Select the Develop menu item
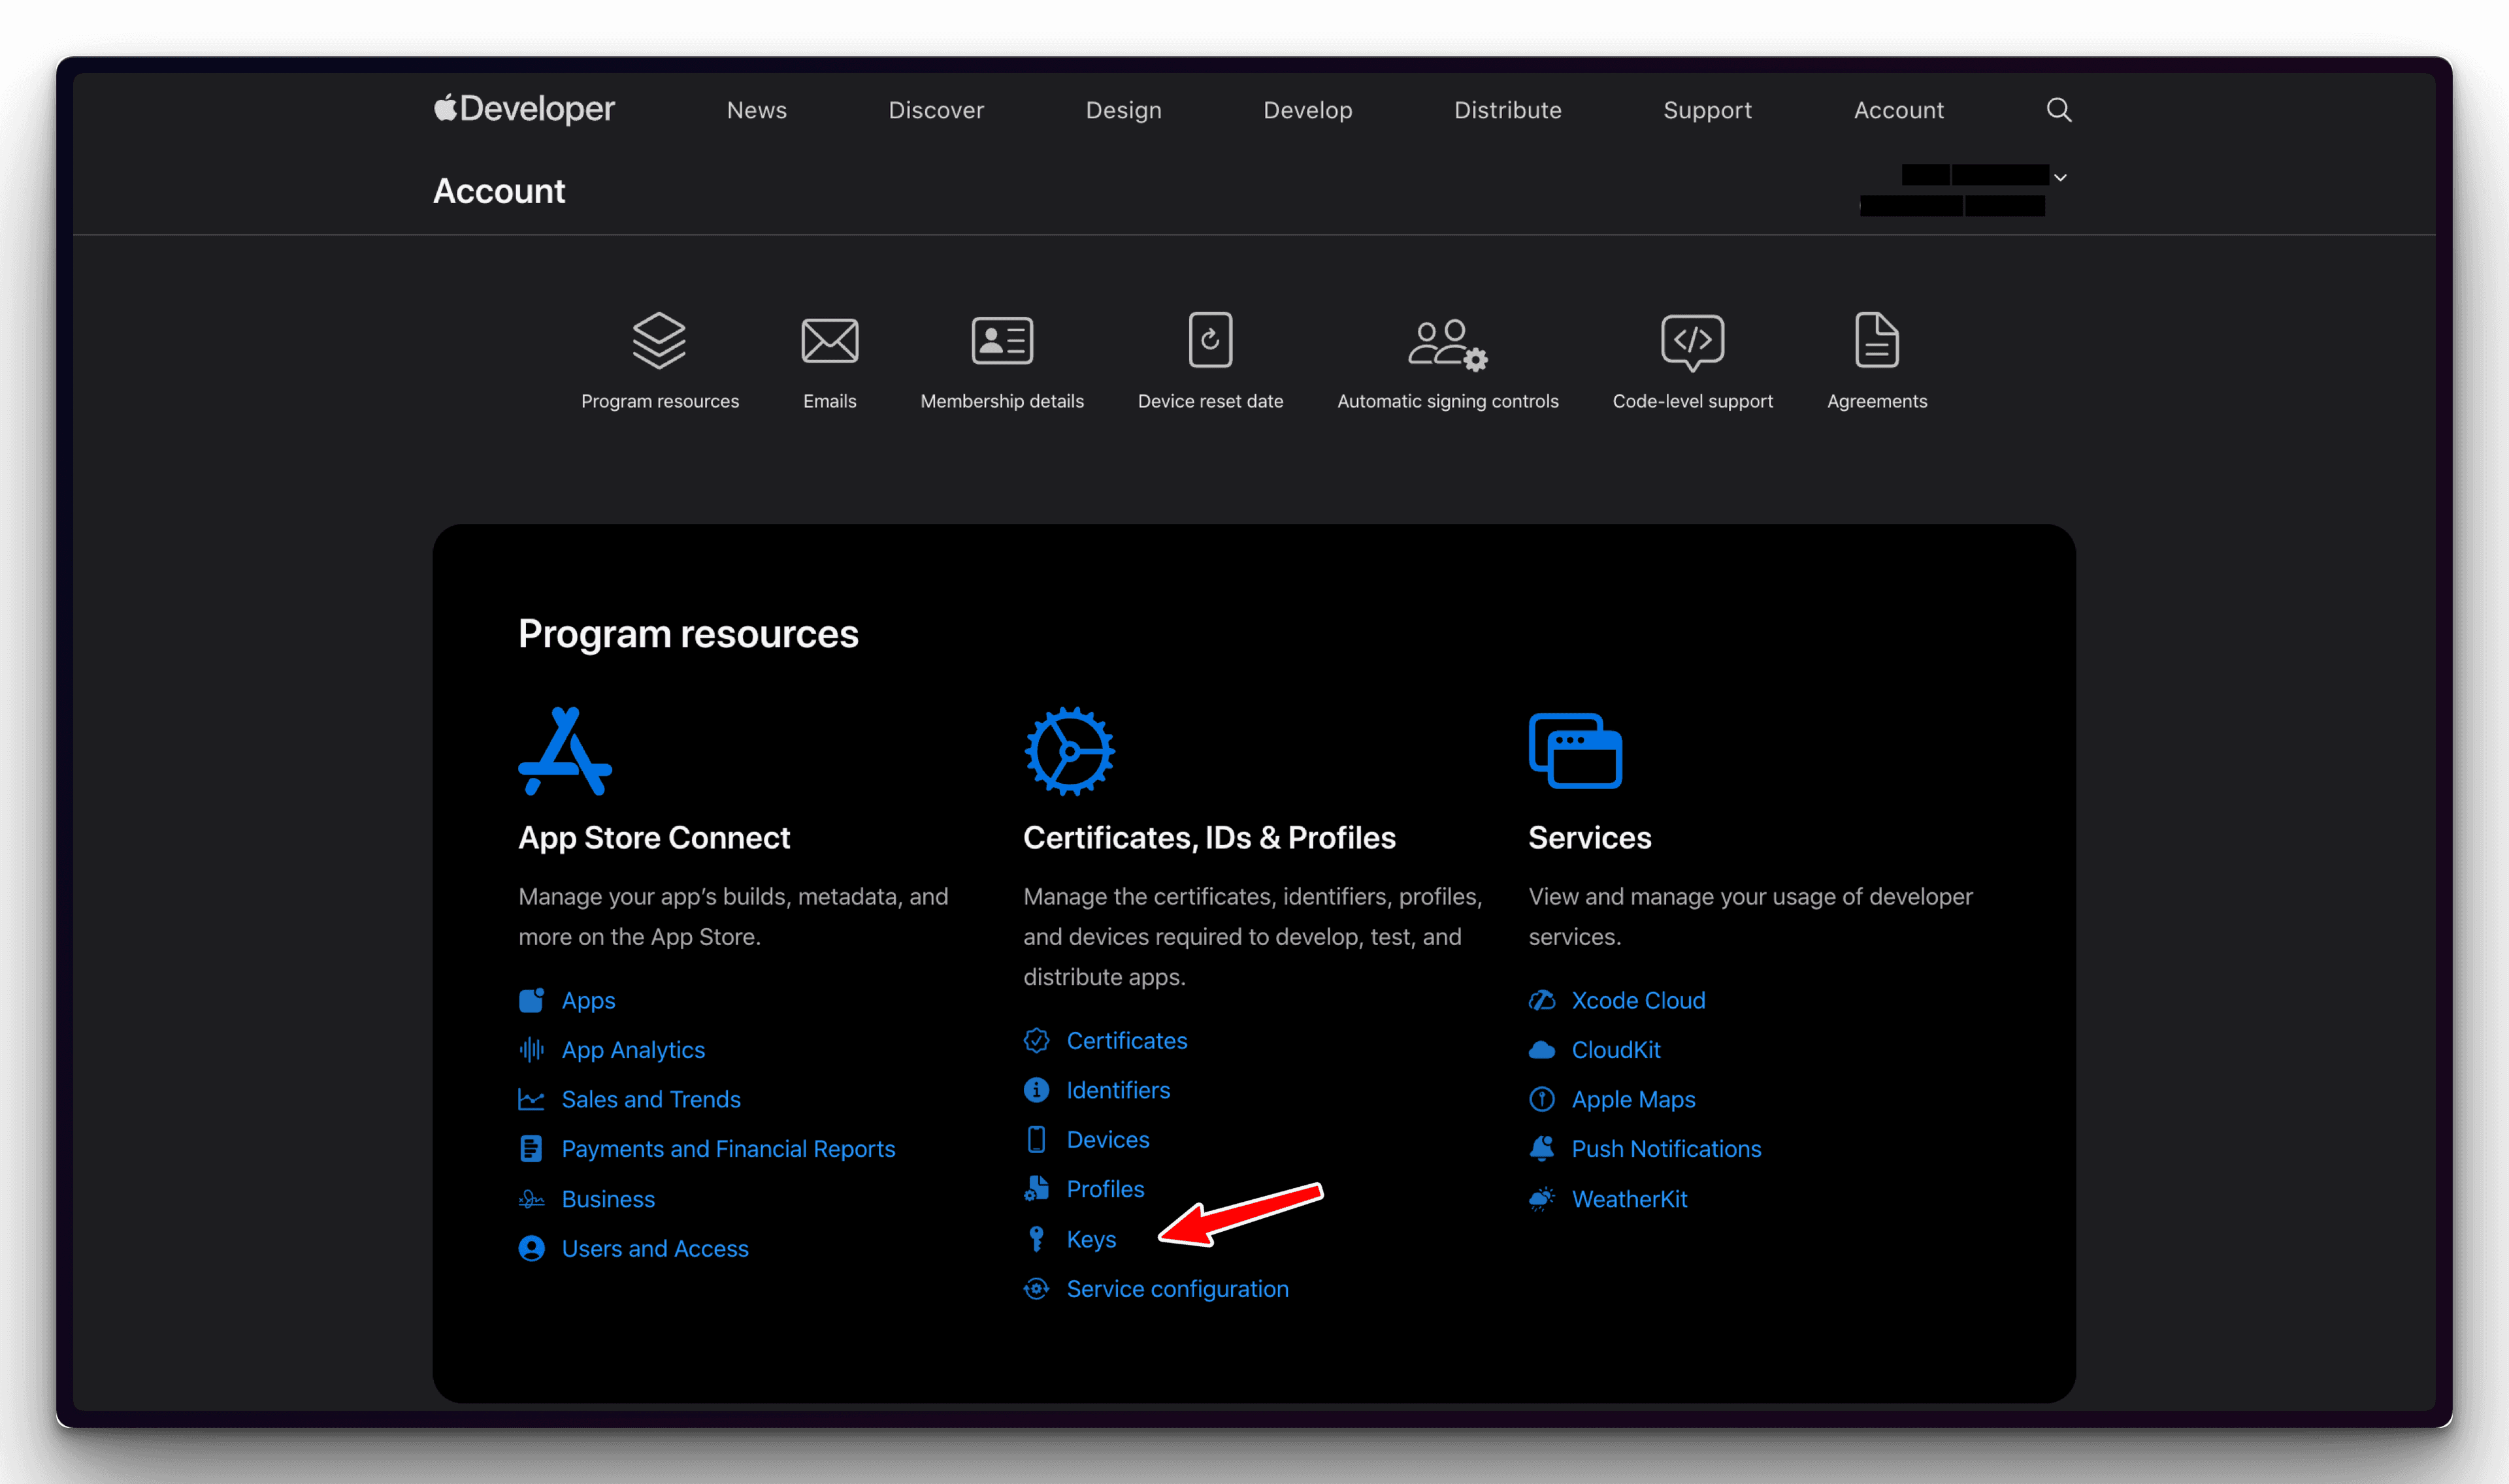 coord(1308,110)
